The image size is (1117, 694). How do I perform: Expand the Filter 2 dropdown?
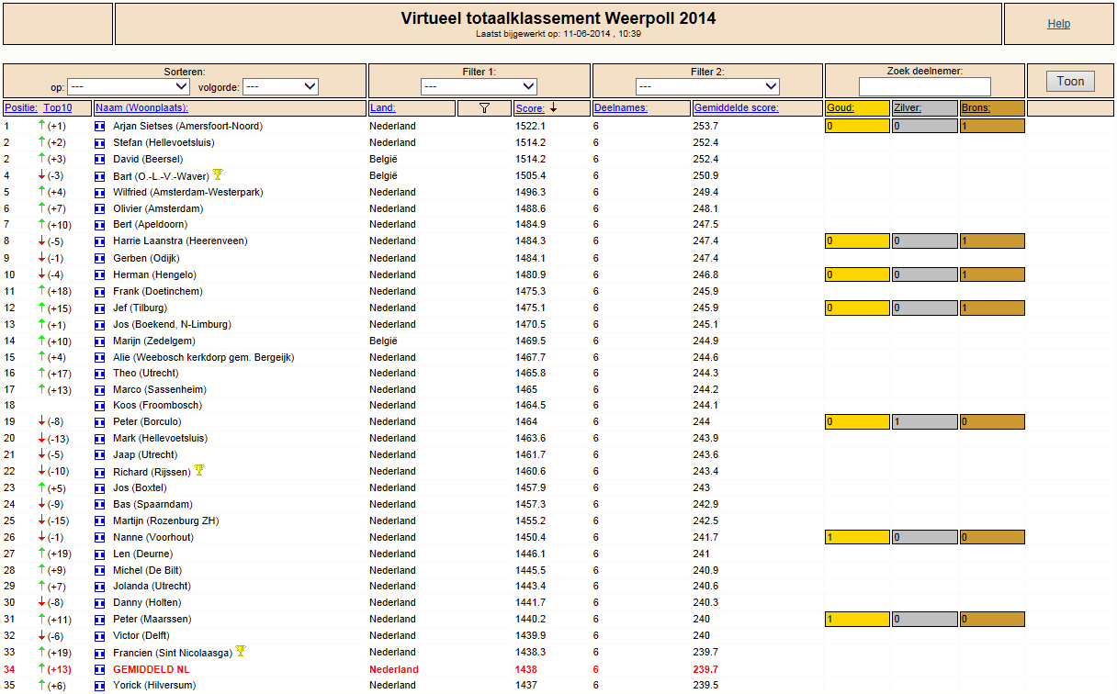pyautogui.click(x=707, y=86)
